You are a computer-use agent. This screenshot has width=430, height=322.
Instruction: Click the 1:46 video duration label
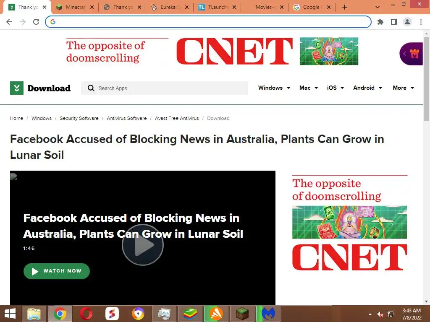click(29, 248)
